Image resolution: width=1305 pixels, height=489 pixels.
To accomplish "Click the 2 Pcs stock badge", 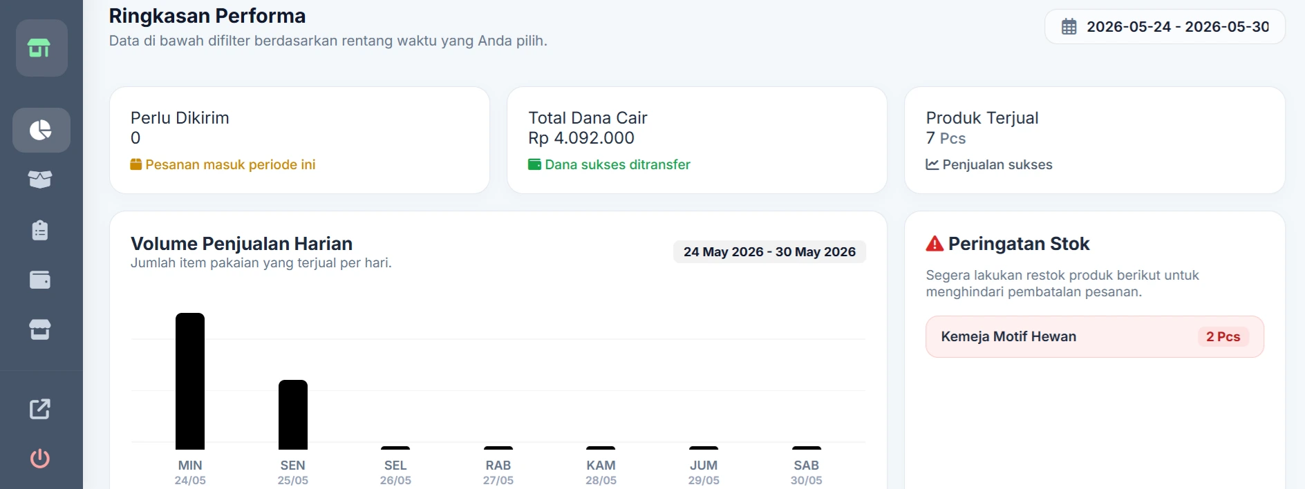I will [x=1223, y=336].
